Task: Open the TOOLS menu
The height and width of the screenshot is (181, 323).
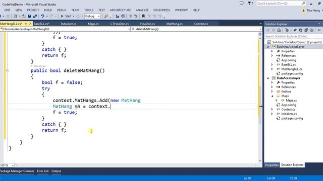Action: 89,10
